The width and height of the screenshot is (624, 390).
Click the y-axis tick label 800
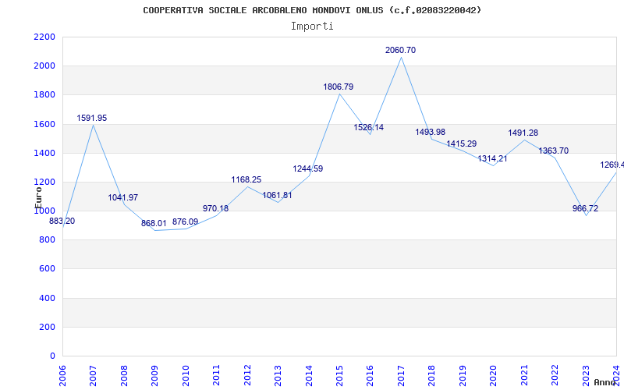pyautogui.click(x=47, y=240)
